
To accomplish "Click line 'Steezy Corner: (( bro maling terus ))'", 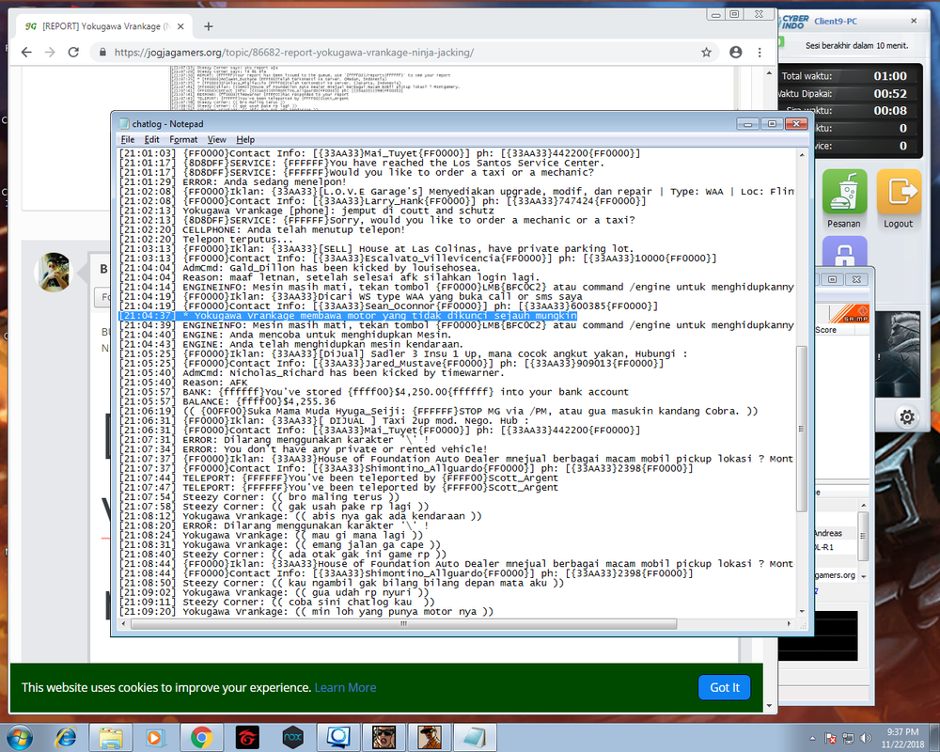I will tap(259, 496).
